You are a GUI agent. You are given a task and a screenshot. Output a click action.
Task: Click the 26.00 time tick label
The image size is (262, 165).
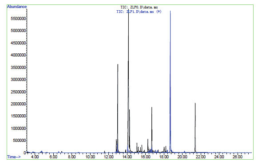(238, 157)
